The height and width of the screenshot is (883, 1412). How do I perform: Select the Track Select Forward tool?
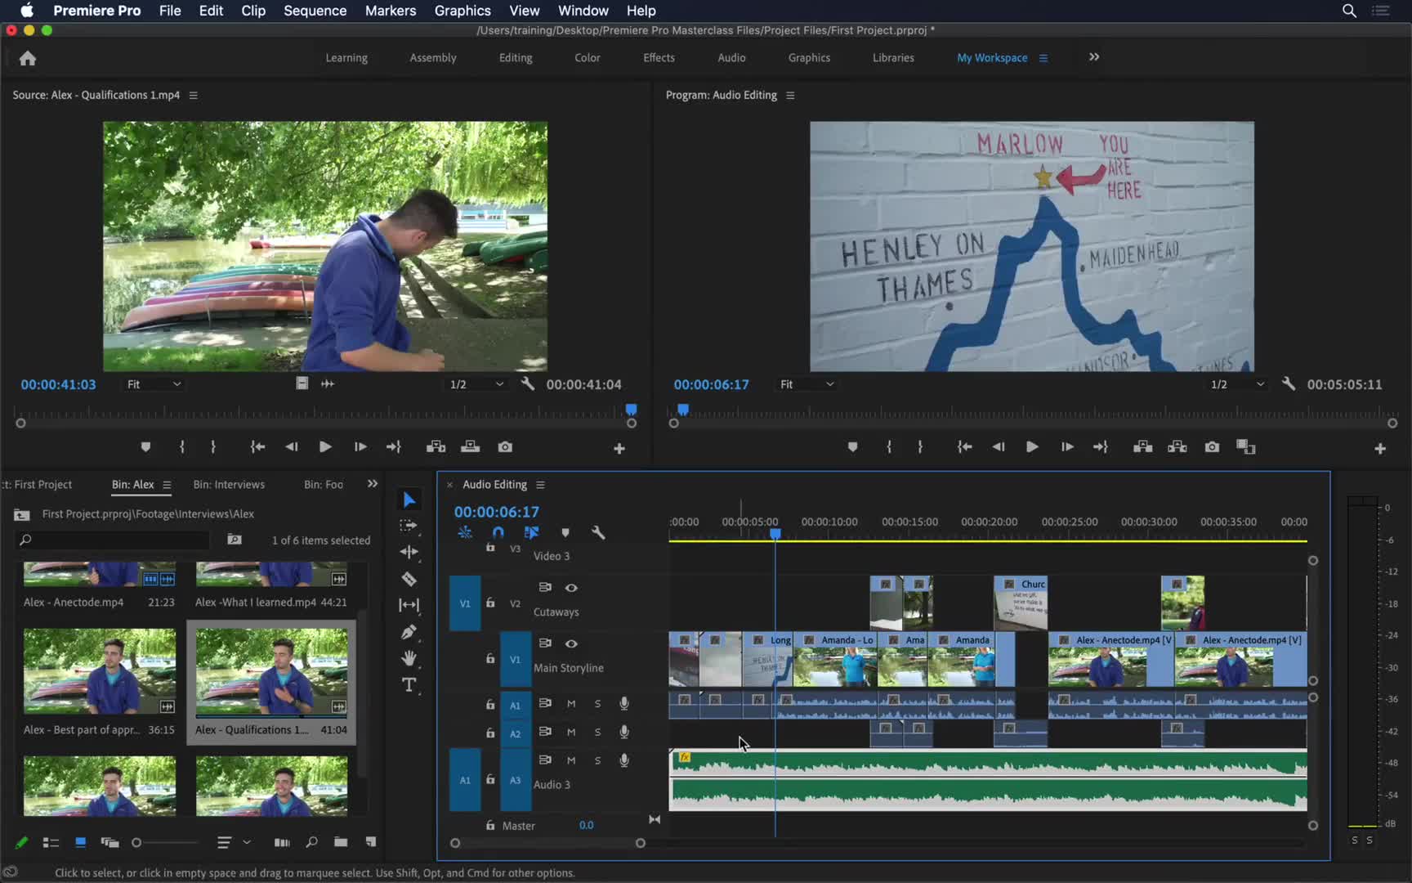[x=409, y=526]
